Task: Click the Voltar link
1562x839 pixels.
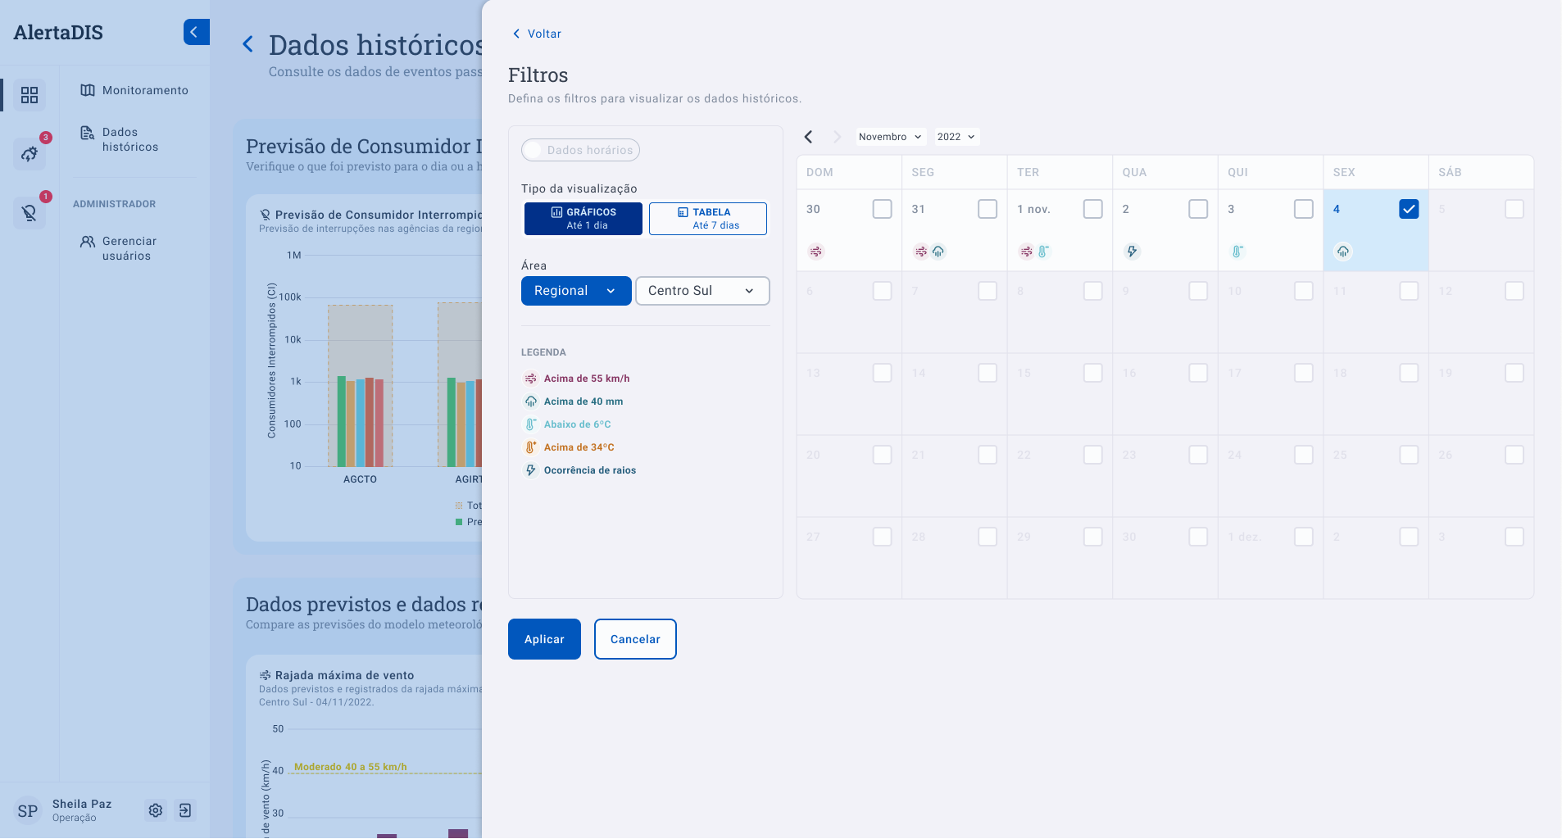Action: [x=537, y=34]
